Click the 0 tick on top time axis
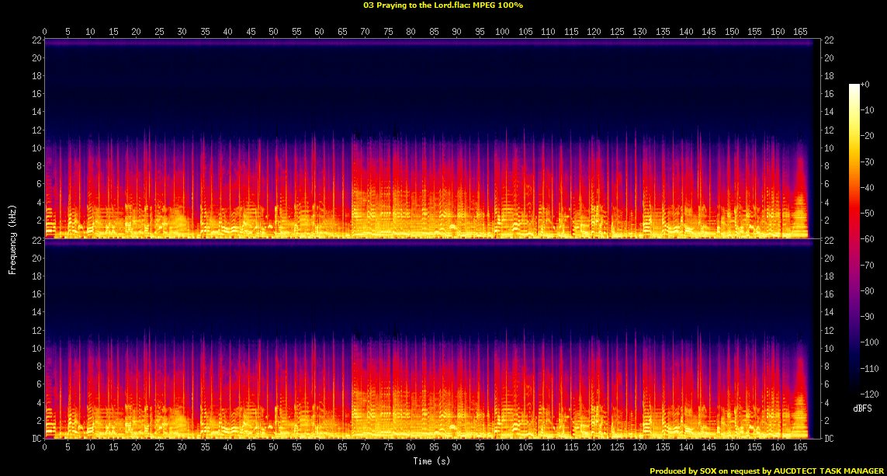This screenshot has width=887, height=476. pyautogui.click(x=45, y=32)
